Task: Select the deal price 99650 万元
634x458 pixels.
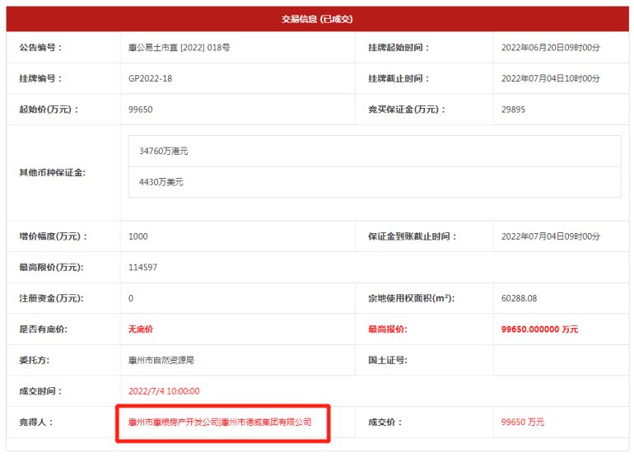Action: (523, 422)
